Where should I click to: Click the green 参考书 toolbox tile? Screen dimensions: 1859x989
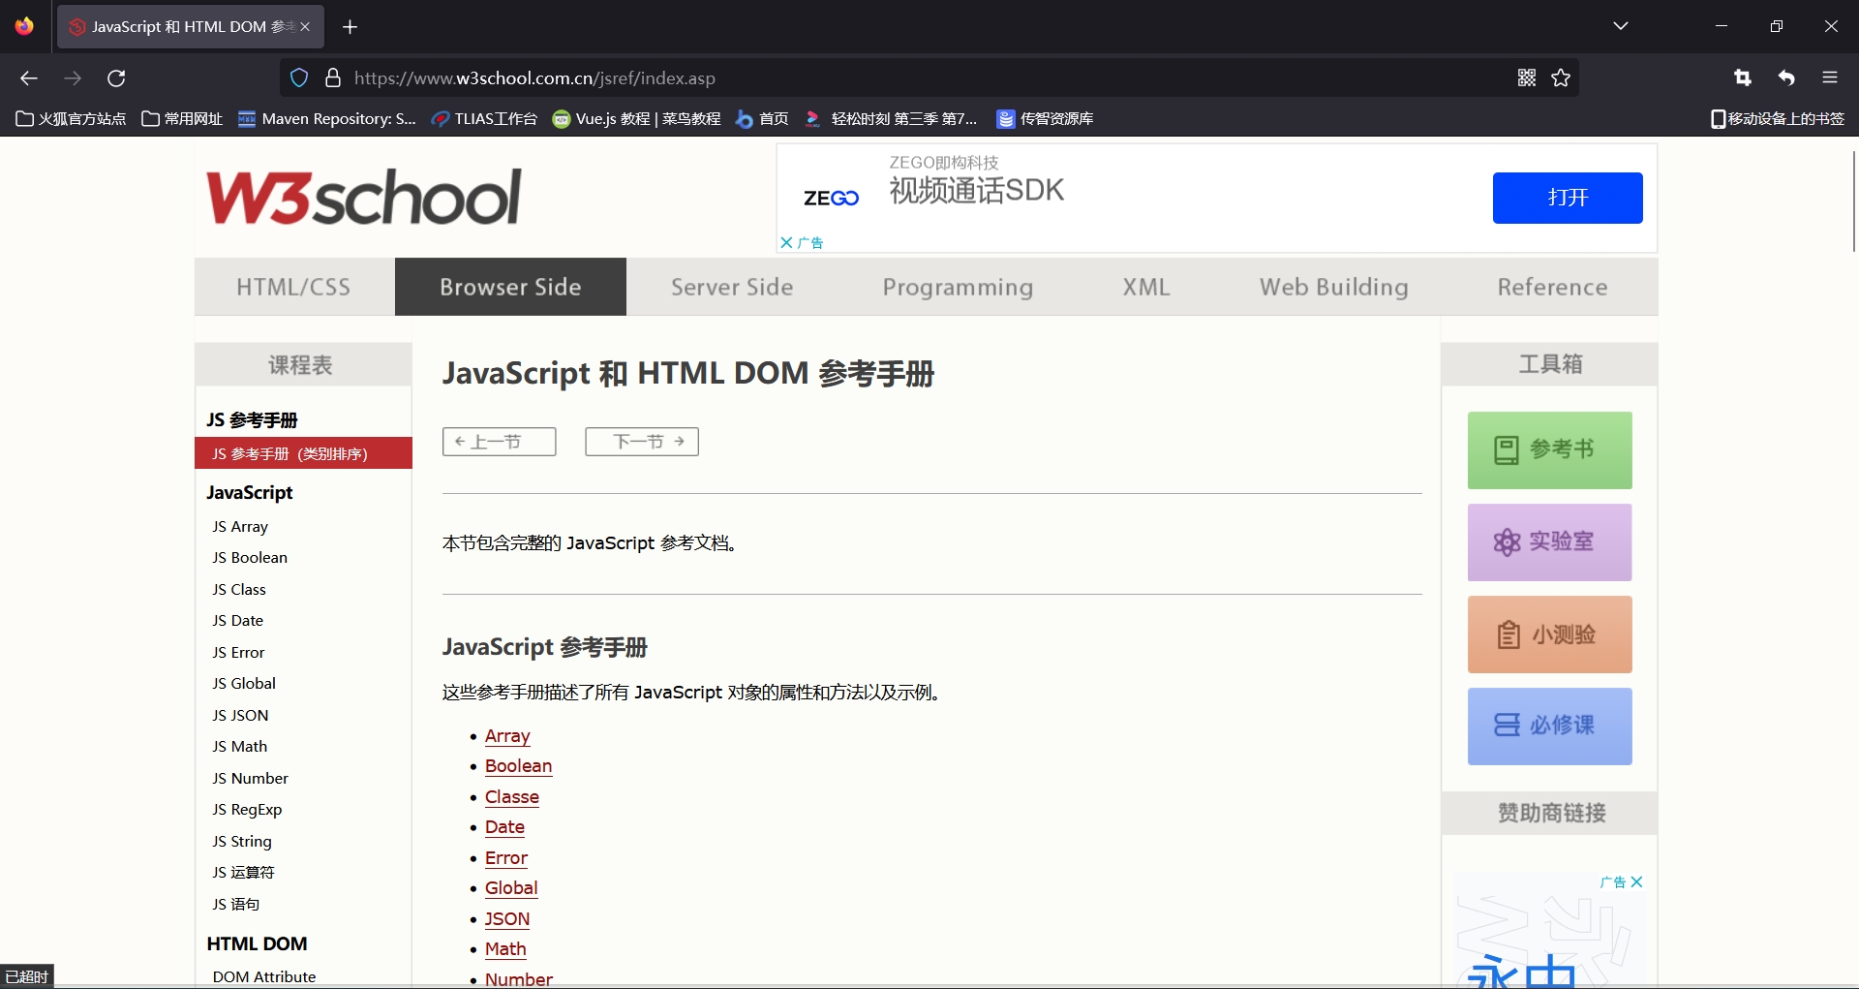coord(1549,450)
